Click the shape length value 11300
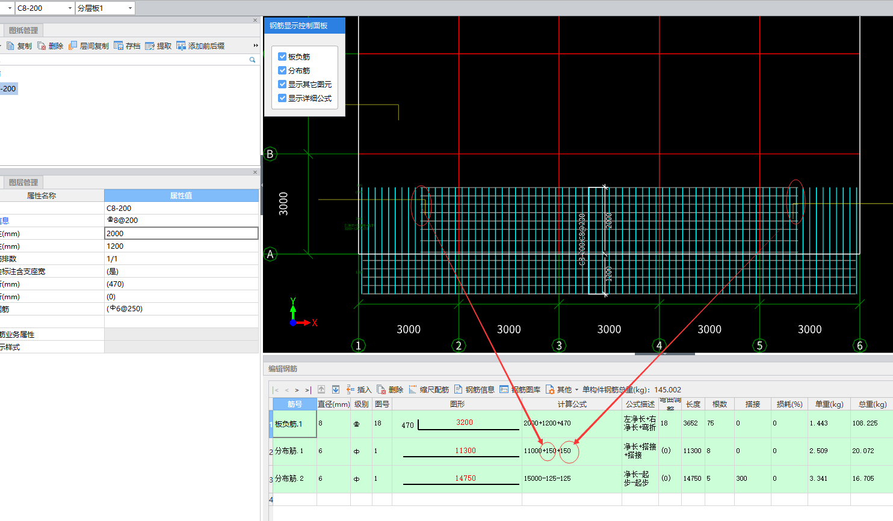This screenshot has width=893, height=521. [x=465, y=450]
